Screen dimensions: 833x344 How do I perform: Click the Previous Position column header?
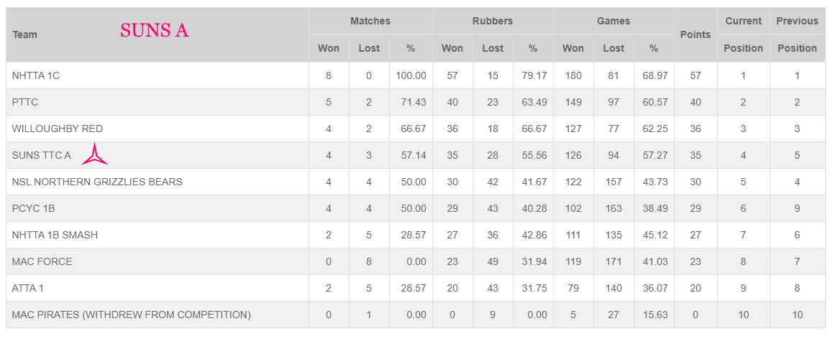[797, 34]
